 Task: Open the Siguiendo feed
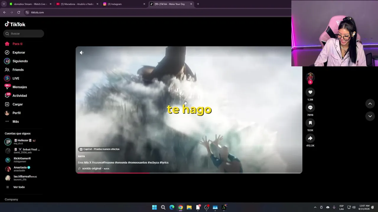pyautogui.click(x=20, y=61)
